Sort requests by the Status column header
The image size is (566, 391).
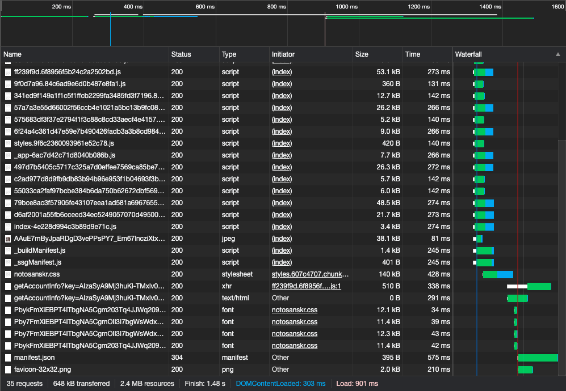pos(193,54)
